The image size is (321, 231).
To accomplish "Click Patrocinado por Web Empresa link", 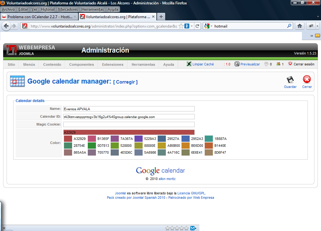I will (191, 198).
